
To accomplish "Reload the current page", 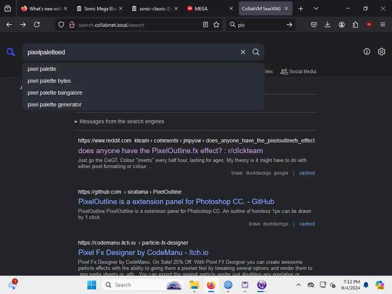I will click(37, 24).
